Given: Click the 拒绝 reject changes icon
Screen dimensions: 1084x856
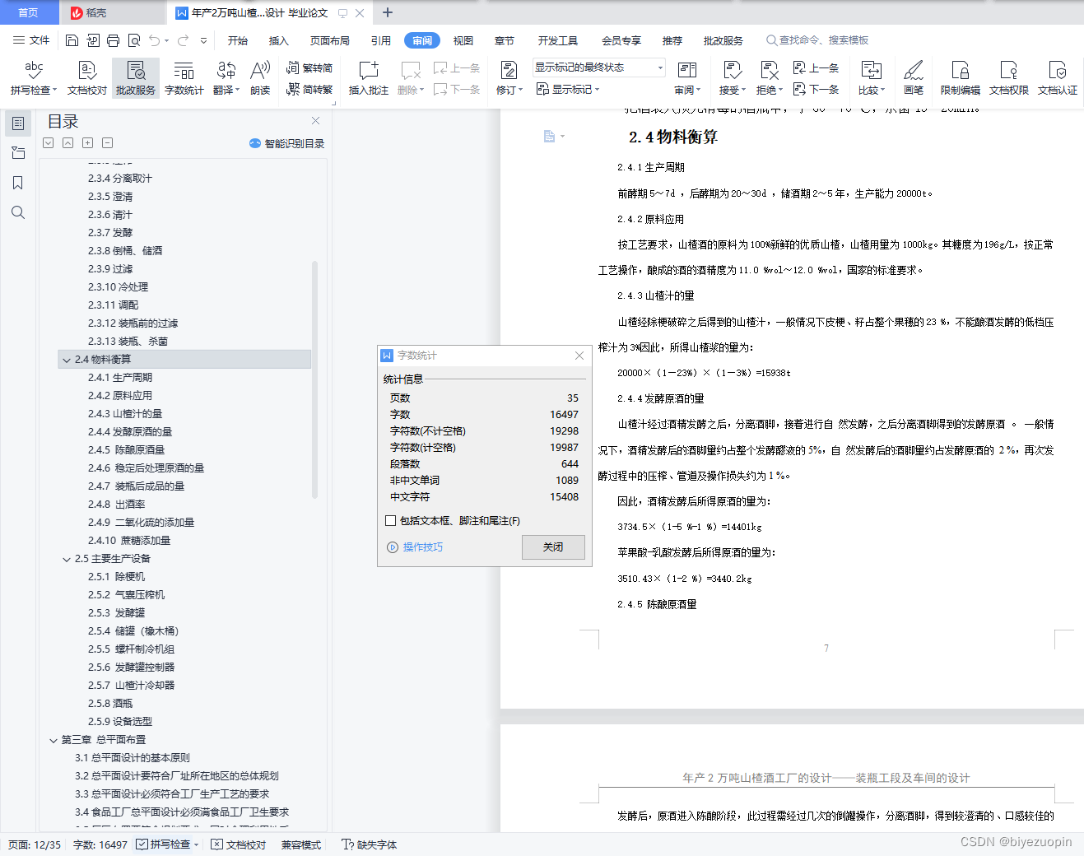Looking at the screenshot, I should 769,78.
